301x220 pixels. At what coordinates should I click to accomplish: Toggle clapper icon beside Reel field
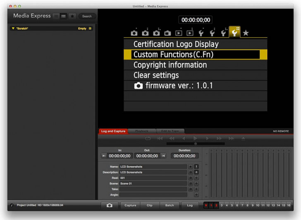(x=191, y=178)
